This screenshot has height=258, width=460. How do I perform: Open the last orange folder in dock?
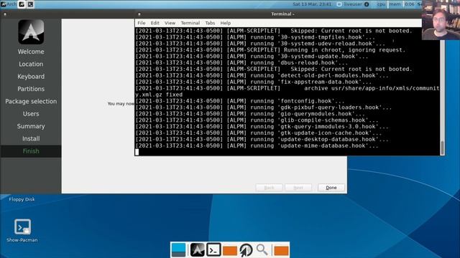281,250
